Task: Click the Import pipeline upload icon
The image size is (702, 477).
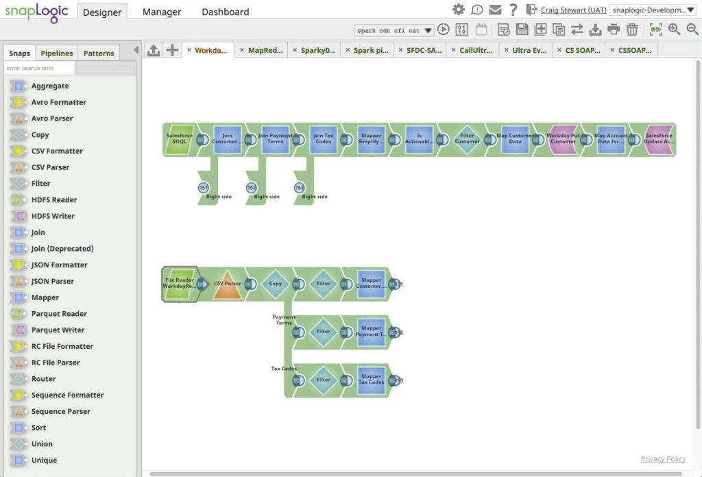Action: tap(154, 50)
